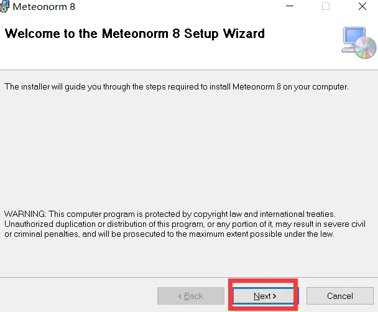Click the installer guide description sentence
The width and height of the screenshot is (378, 312).
(x=177, y=87)
